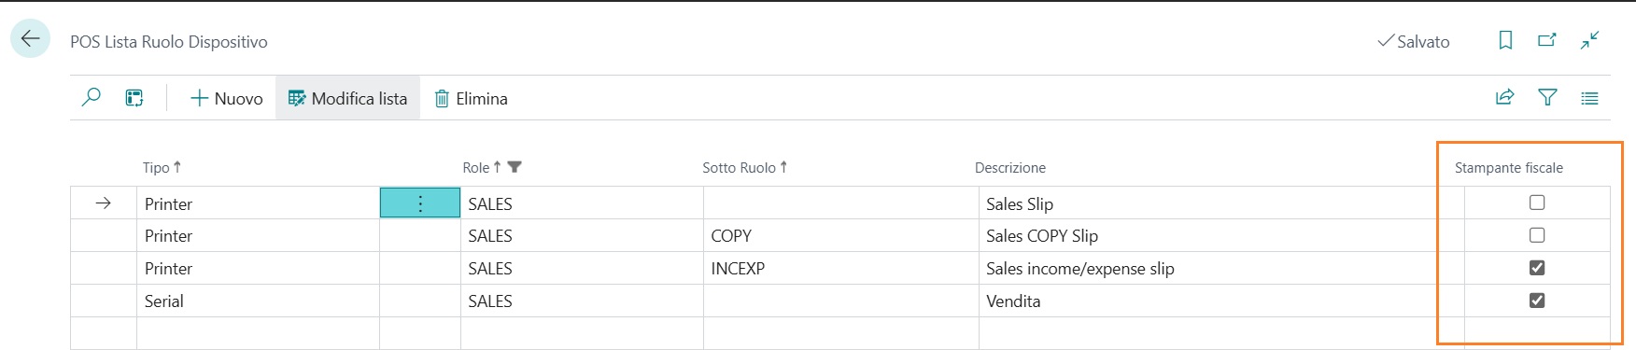
Task: Click the Nuovo button
Action: [x=227, y=98]
